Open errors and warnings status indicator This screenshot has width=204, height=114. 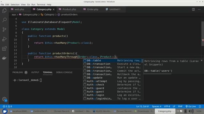[7, 106]
